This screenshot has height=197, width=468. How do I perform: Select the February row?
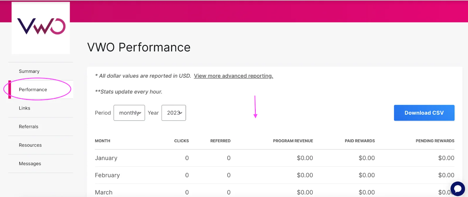pyautogui.click(x=107, y=175)
